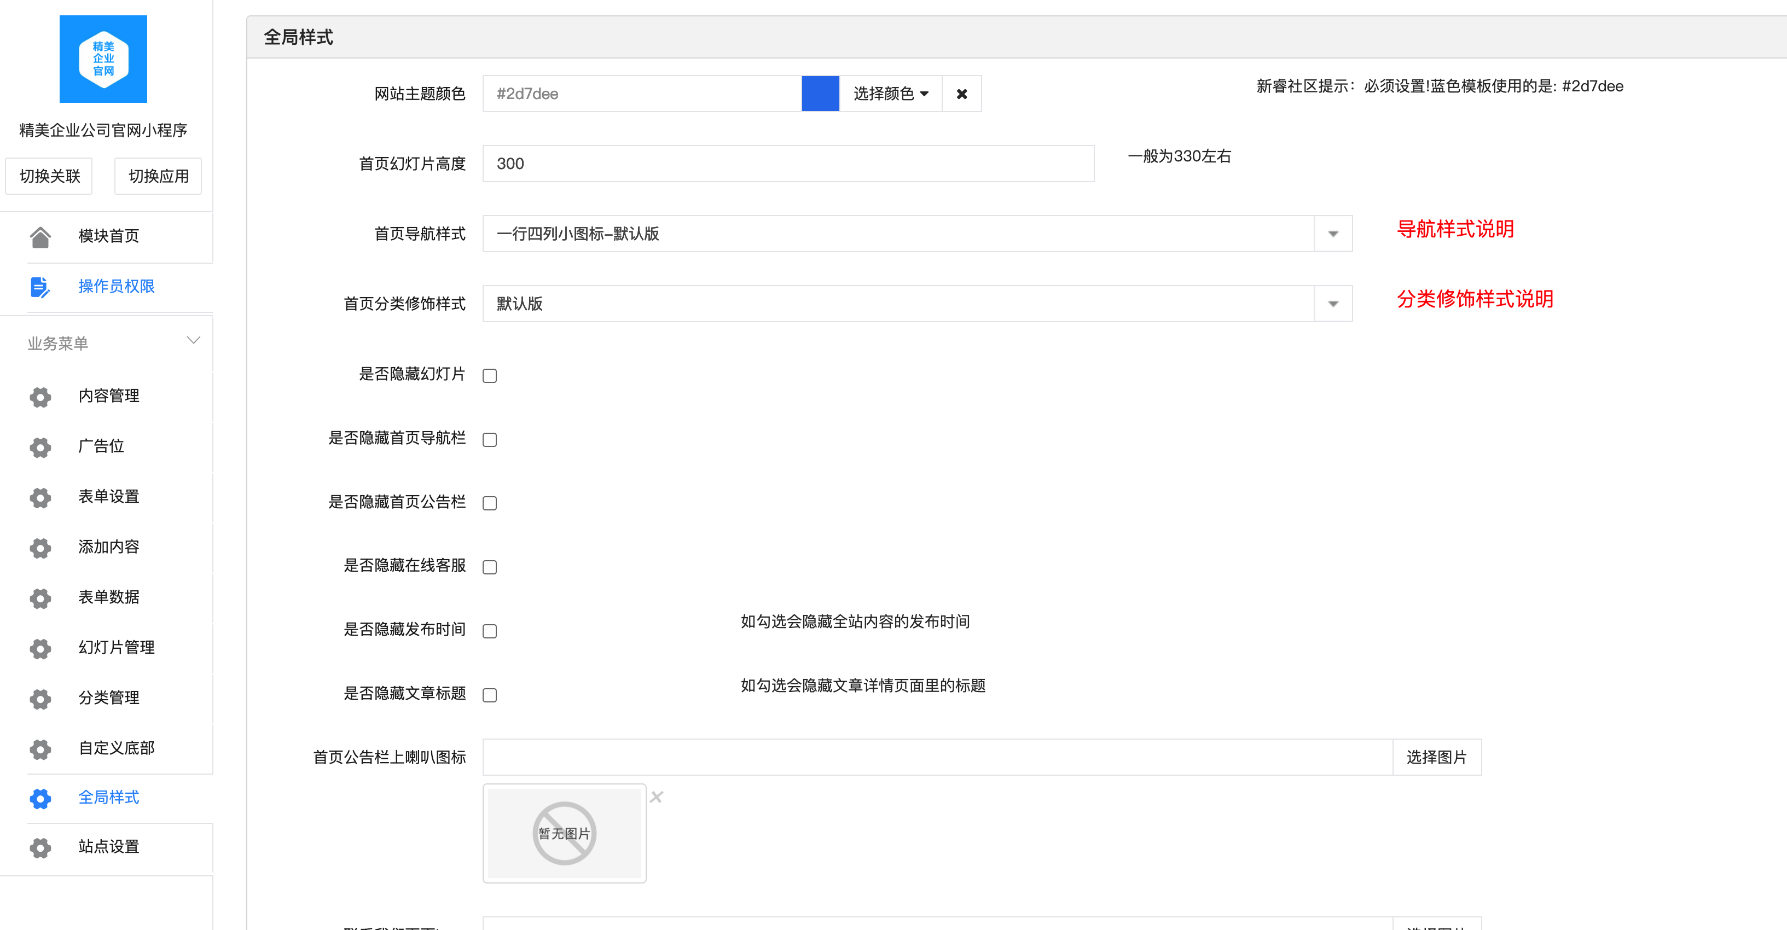
Task: Click gear icon next to 添加内容
Action: (x=40, y=548)
